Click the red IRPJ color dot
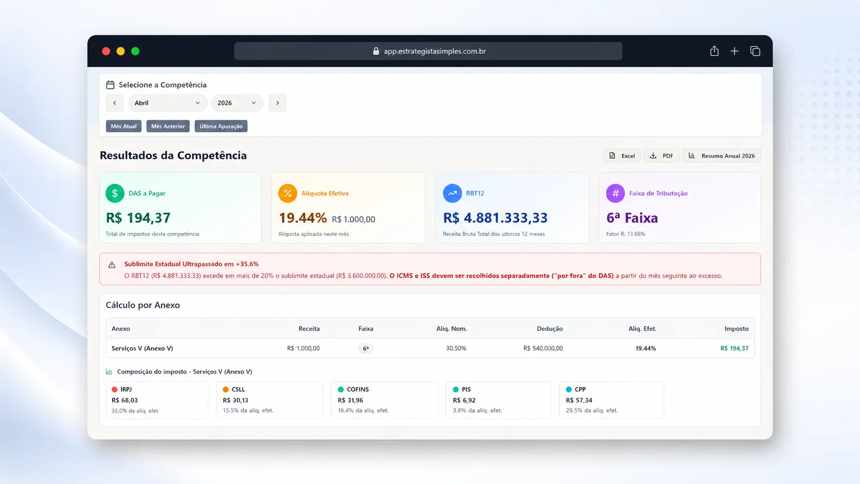Viewport: 860px width, 484px height. click(114, 389)
